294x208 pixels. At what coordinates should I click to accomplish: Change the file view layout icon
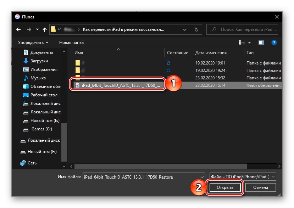[242, 43]
